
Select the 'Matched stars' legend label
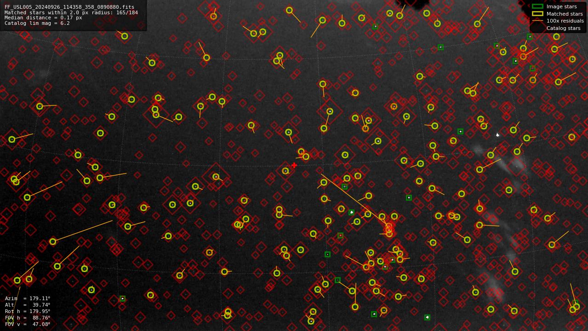pyautogui.click(x=565, y=14)
